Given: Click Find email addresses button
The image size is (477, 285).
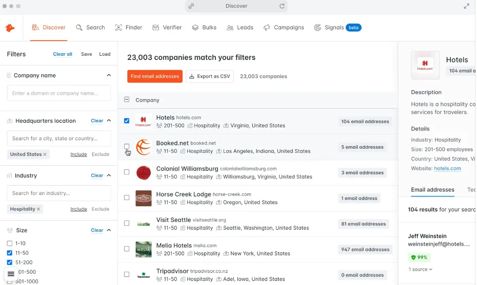Looking at the screenshot, I should coord(155,76).
